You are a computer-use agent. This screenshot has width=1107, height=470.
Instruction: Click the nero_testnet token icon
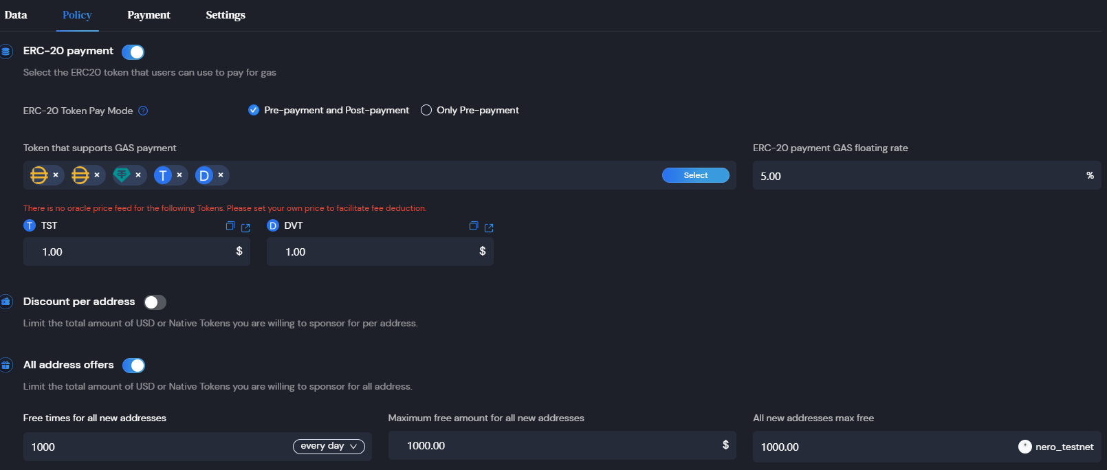coord(1024,447)
